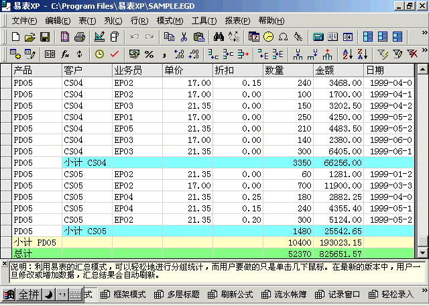Expand second toolbar overflow chevron

click(424, 50)
